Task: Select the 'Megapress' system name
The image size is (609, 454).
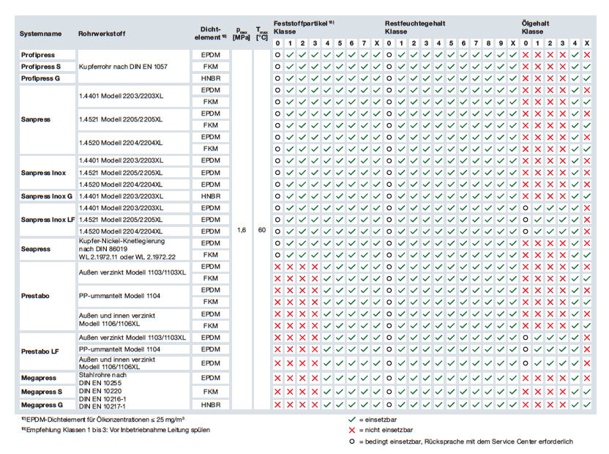Action: [x=39, y=378]
